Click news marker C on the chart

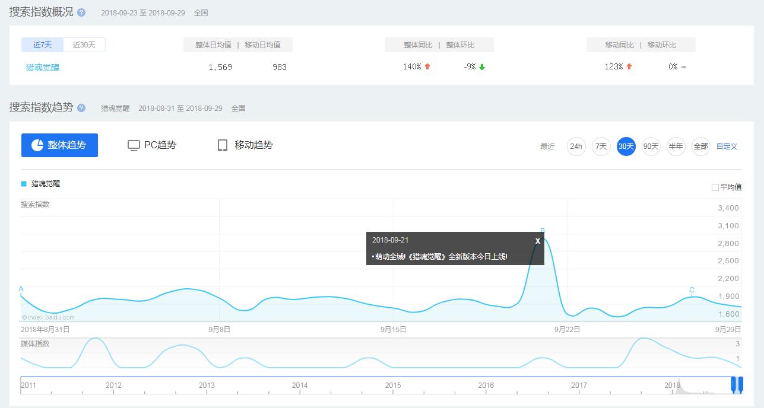tap(692, 291)
